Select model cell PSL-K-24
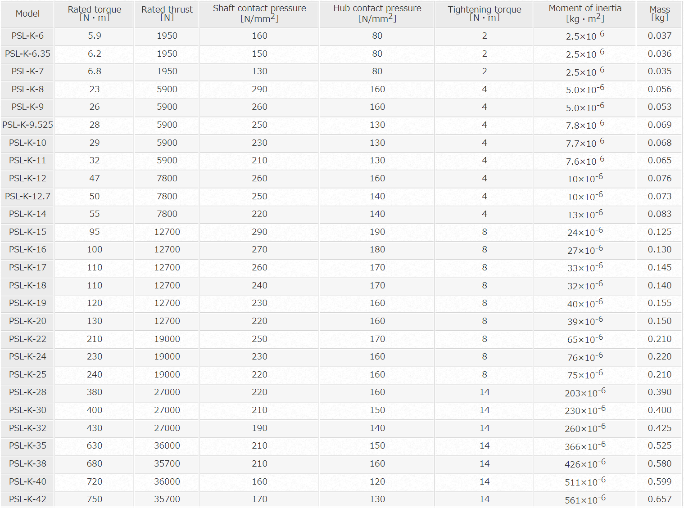The width and height of the screenshot is (684, 508). [x=27, y=357]
